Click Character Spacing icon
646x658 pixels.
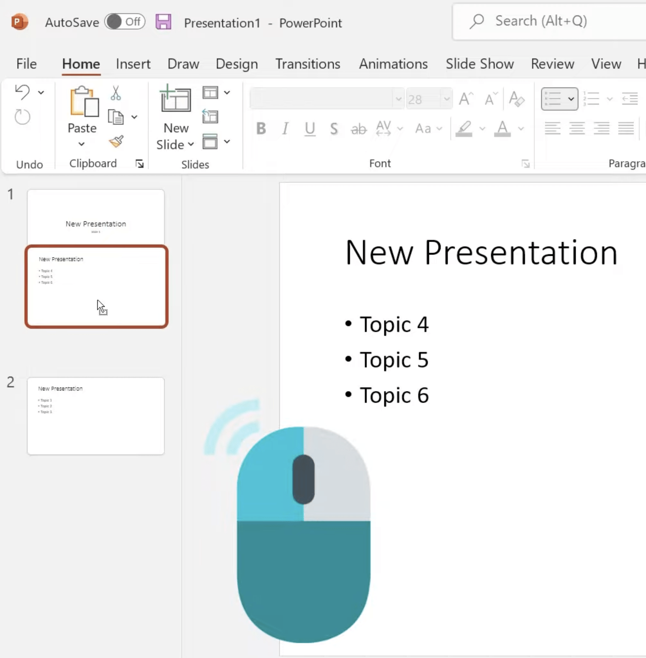(x=383, y=128)
